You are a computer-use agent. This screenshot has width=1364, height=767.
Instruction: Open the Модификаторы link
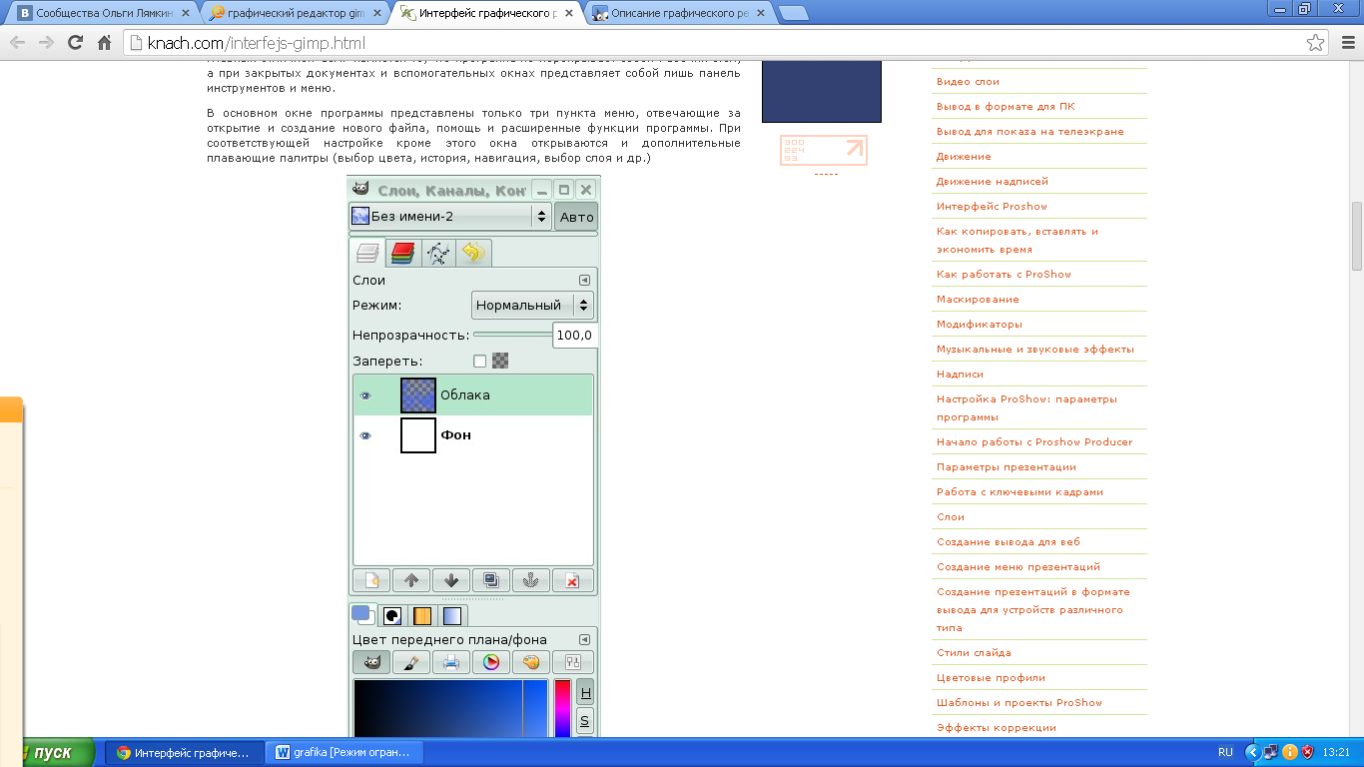[980, 325]
